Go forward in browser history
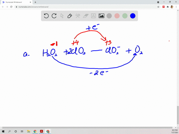 tap(7, 7)
